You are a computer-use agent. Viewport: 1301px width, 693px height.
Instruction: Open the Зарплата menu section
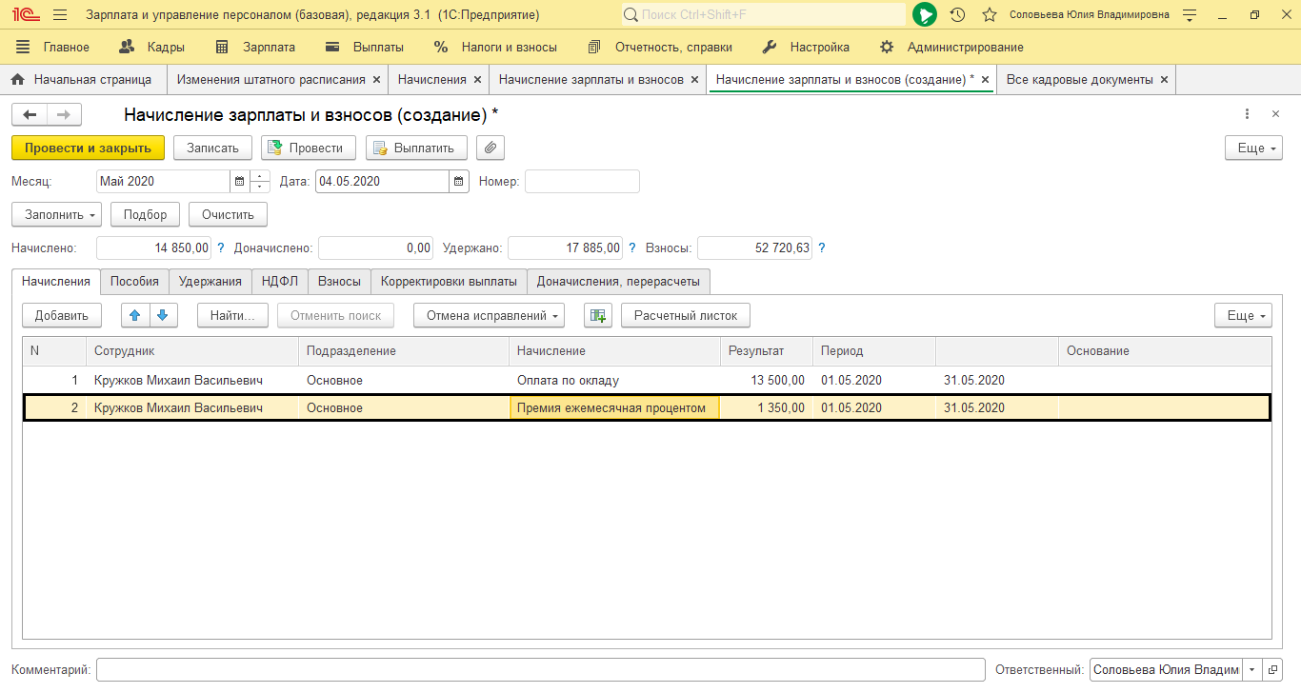click(256, 47)
